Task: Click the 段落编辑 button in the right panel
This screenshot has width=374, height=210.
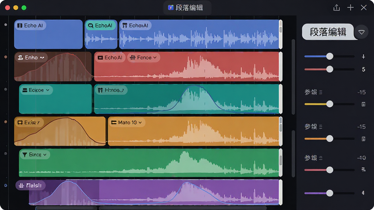Action: point(328,32)
